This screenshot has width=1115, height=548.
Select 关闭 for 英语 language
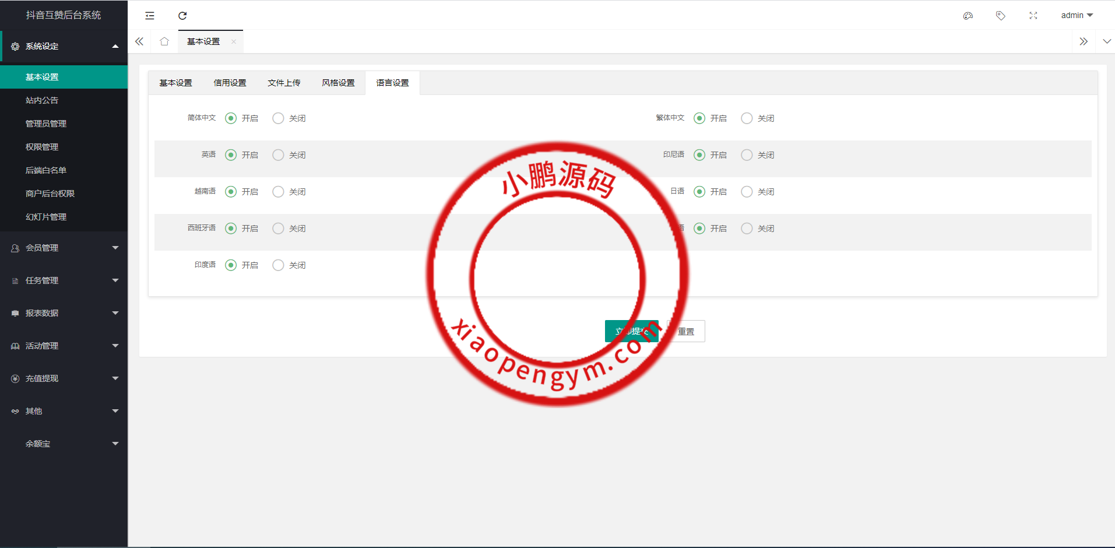[279, 155]
